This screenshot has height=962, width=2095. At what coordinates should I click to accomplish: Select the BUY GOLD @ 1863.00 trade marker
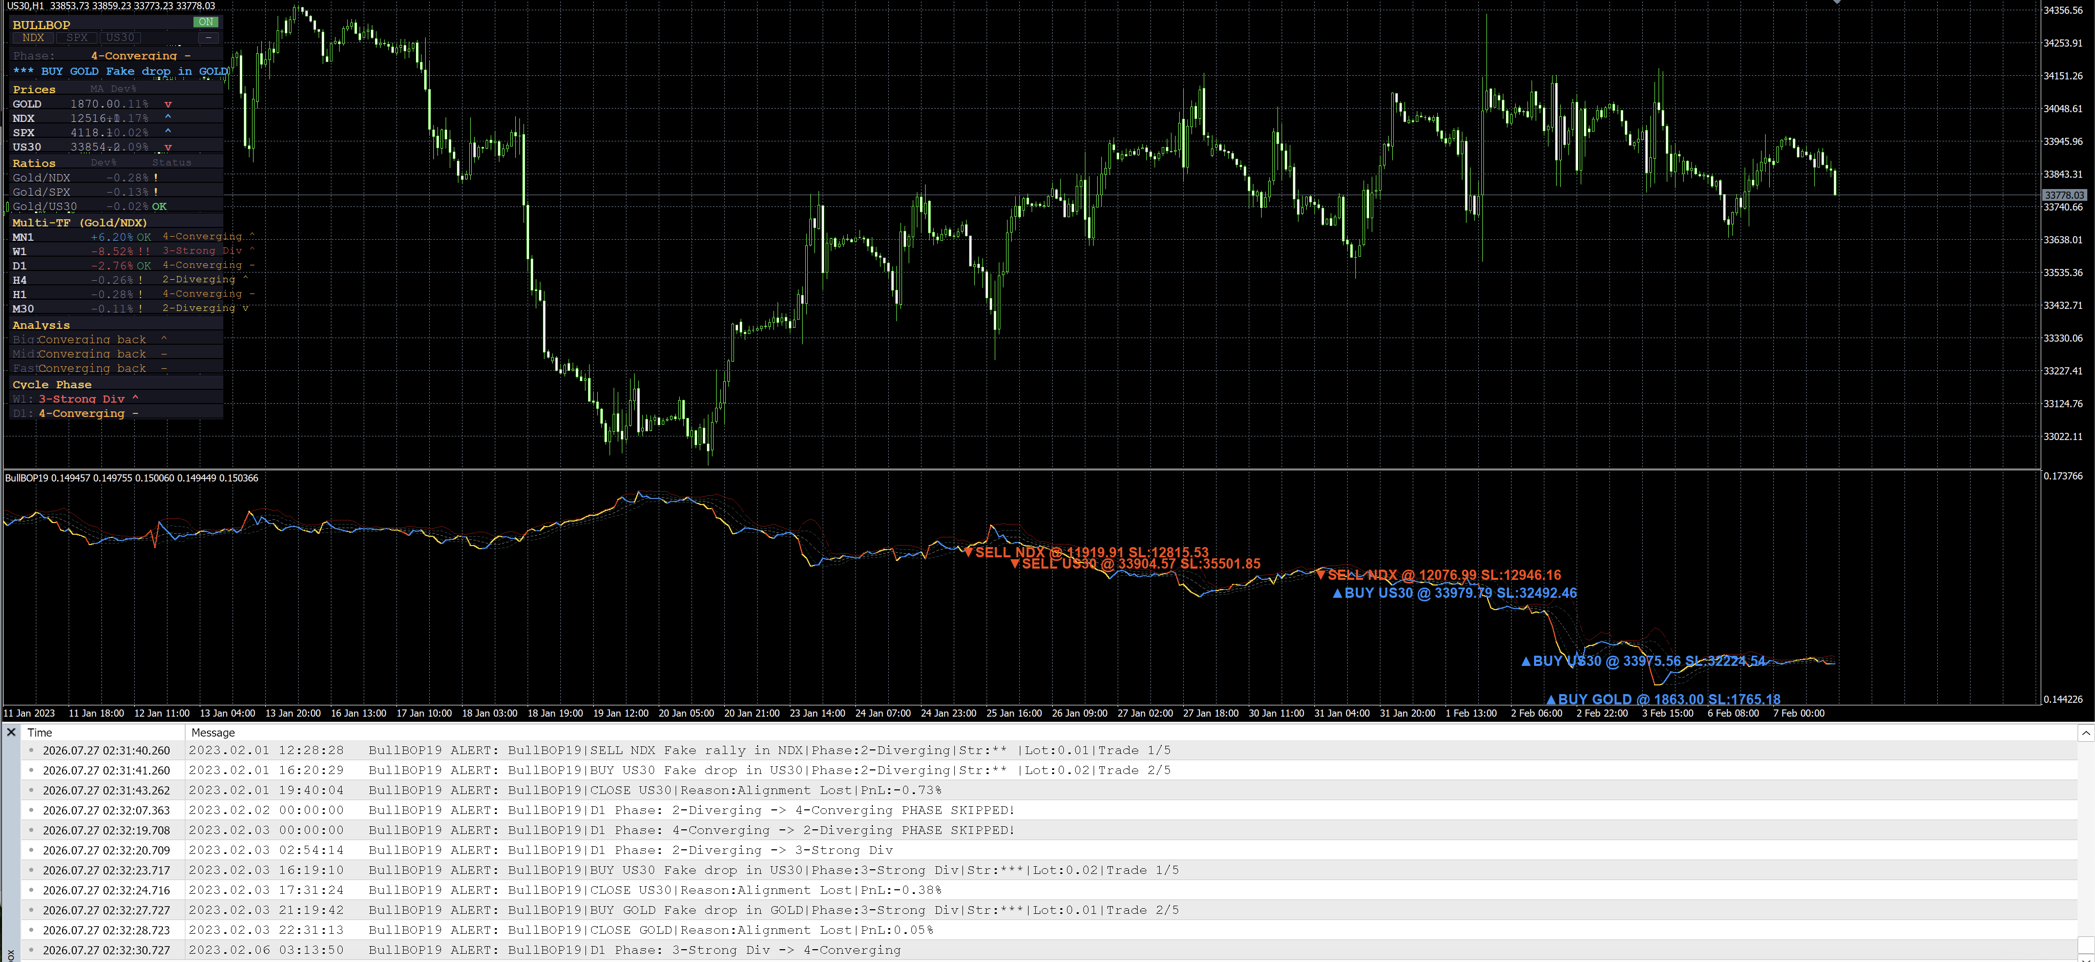[x=1663, y=699]
